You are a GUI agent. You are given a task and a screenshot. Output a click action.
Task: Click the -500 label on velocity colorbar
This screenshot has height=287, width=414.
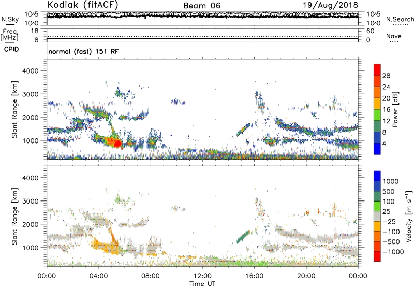(391, 242)
